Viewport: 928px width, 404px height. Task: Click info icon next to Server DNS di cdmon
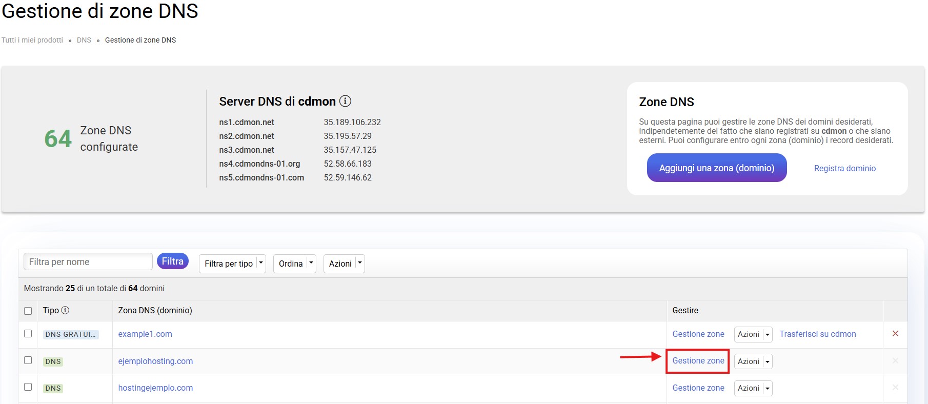point(346,101)
